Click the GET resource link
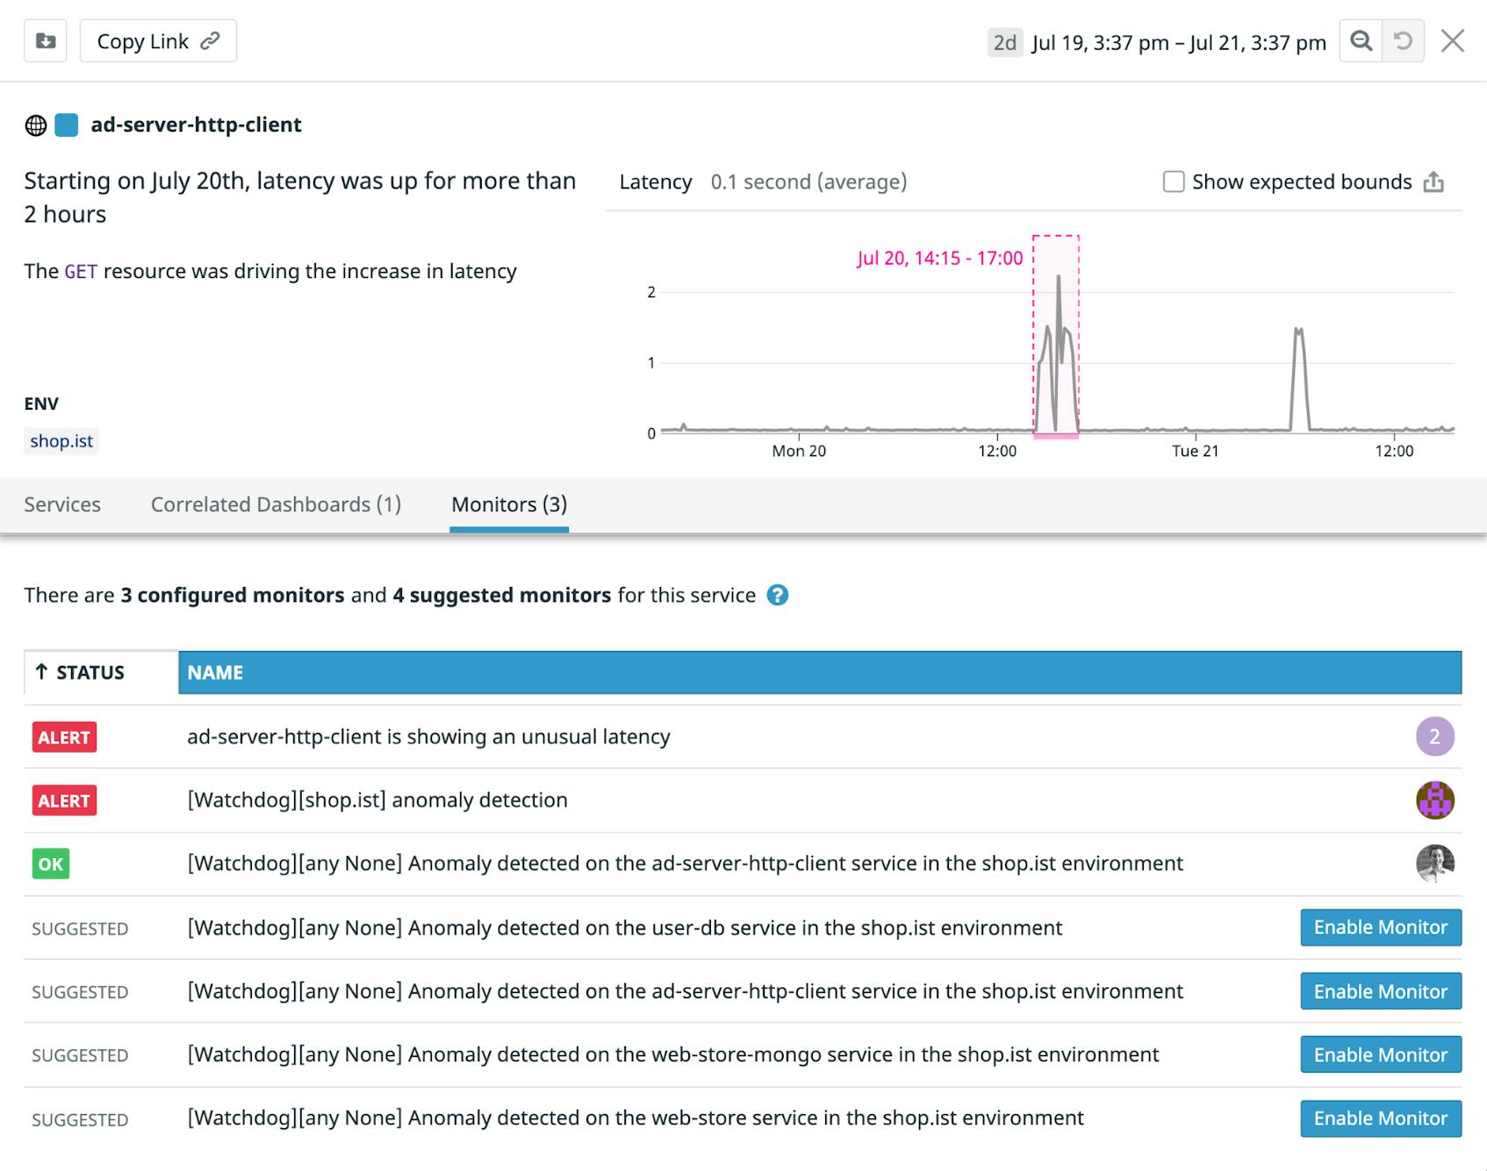Viewport: 1487px width, 1171px height. (x=80, y=271)
